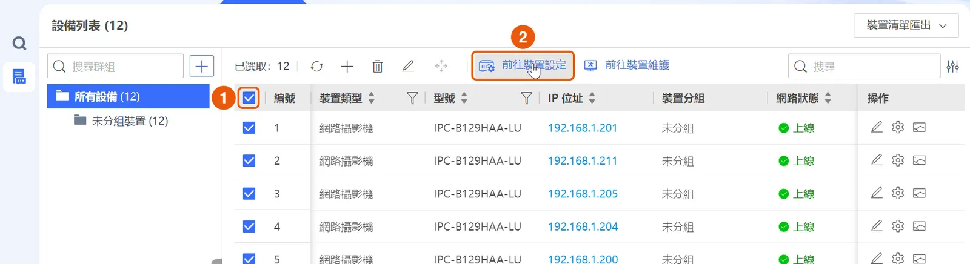Edit device 192.168.1.204 with pencil icon
Image resolution: width=970 pixels, height=264 pixels.
pyautogui.click(x=877, y=226)
